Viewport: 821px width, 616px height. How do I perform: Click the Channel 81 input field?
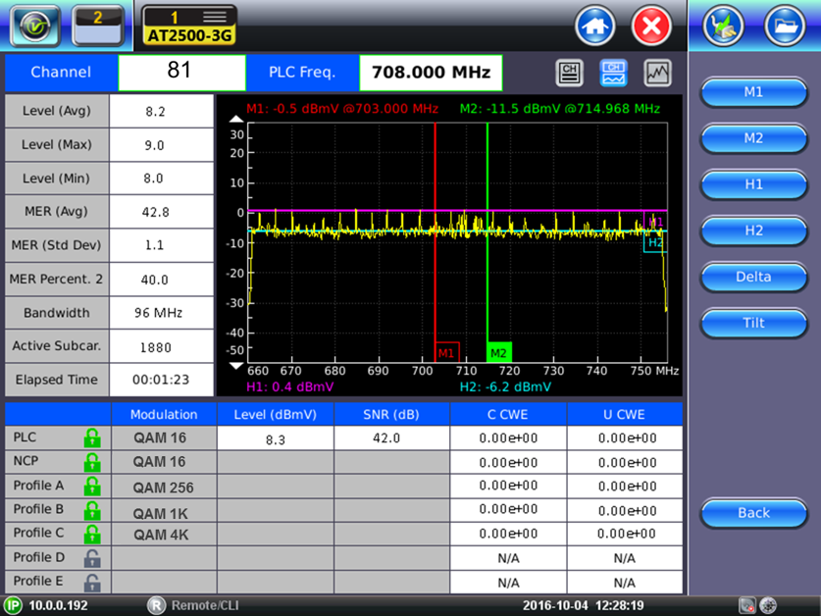click(181, 73)
